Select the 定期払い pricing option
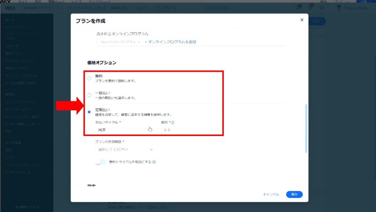The height and width of the screenshot is (212, 376). (x=89, y=112)
